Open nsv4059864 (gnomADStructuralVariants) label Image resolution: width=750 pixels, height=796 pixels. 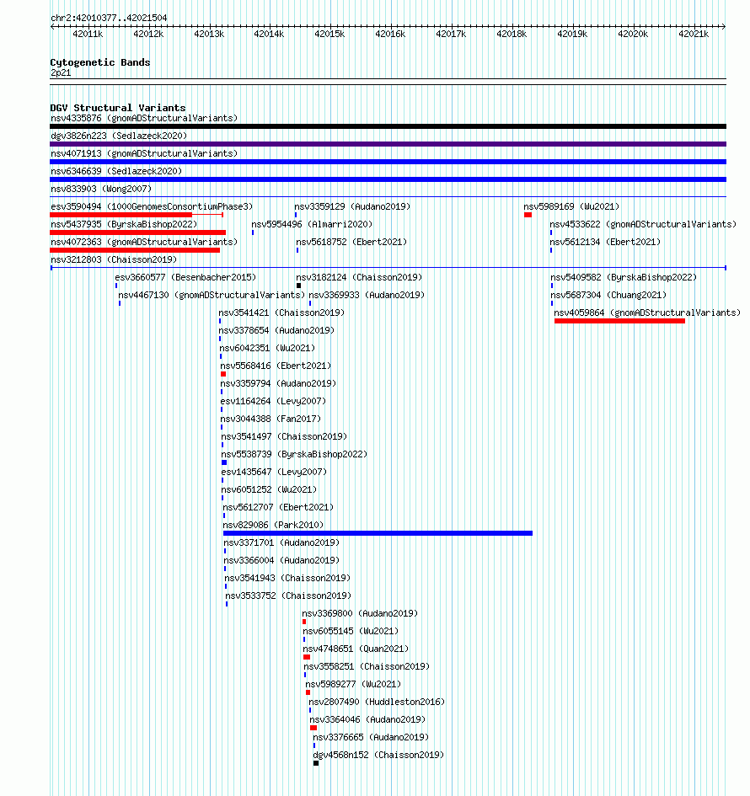[647, 313]
